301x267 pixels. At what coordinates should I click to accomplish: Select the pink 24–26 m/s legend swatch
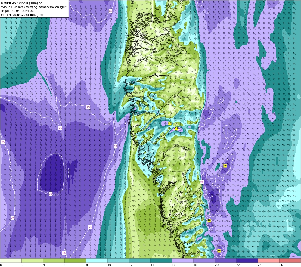(269, 260)
